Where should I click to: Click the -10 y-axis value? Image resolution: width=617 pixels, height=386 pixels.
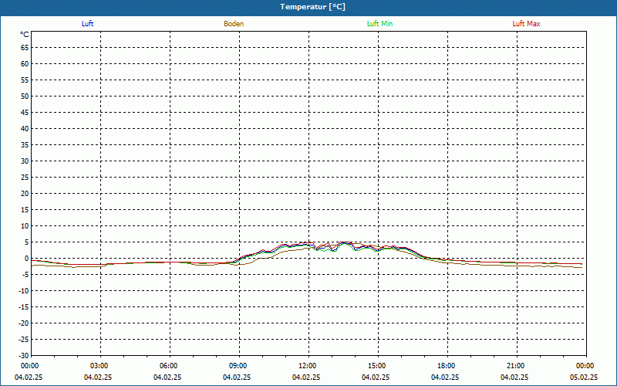pos(24,291)
